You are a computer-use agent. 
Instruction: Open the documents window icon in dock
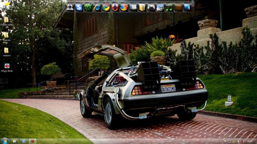tap(133, 7)
